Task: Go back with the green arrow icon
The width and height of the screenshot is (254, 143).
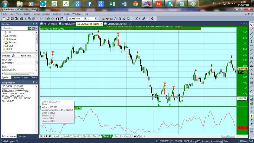Action: (x=48, y=19)
